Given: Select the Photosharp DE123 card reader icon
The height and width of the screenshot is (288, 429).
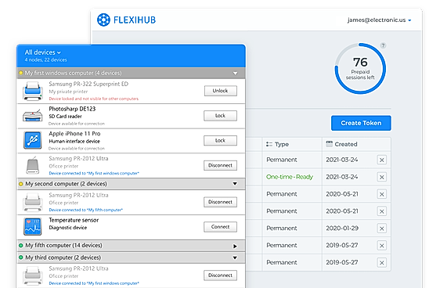Looking at the screenshot, I should [33, 116].
